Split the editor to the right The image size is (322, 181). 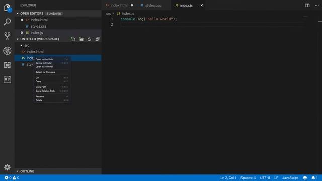[307, 5]
